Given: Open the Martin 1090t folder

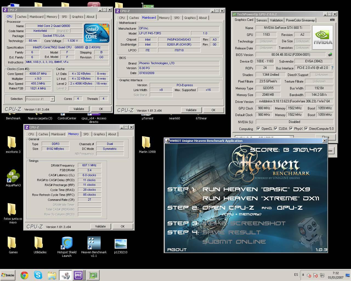Looking at the screenshot, I should 147,145.
